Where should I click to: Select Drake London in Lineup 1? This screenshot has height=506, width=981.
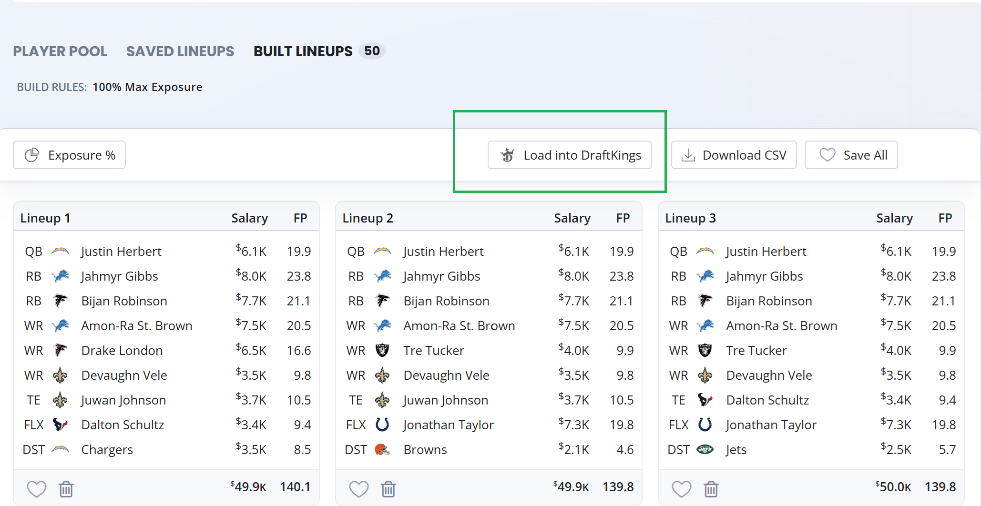pyautogui.click(x=122, y=350)
